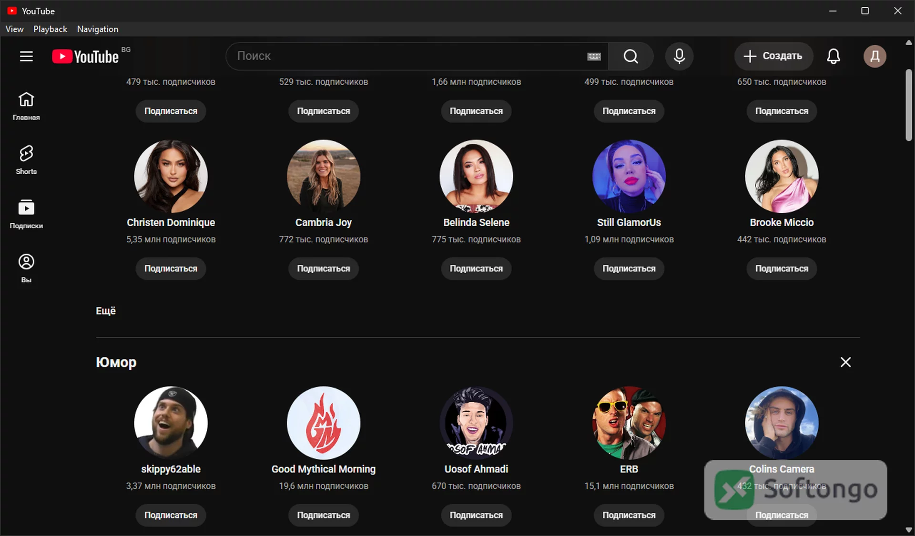The image size is (915, 536).
Task: Open the Вы profile section in sidebar
Action: [26, 269]
